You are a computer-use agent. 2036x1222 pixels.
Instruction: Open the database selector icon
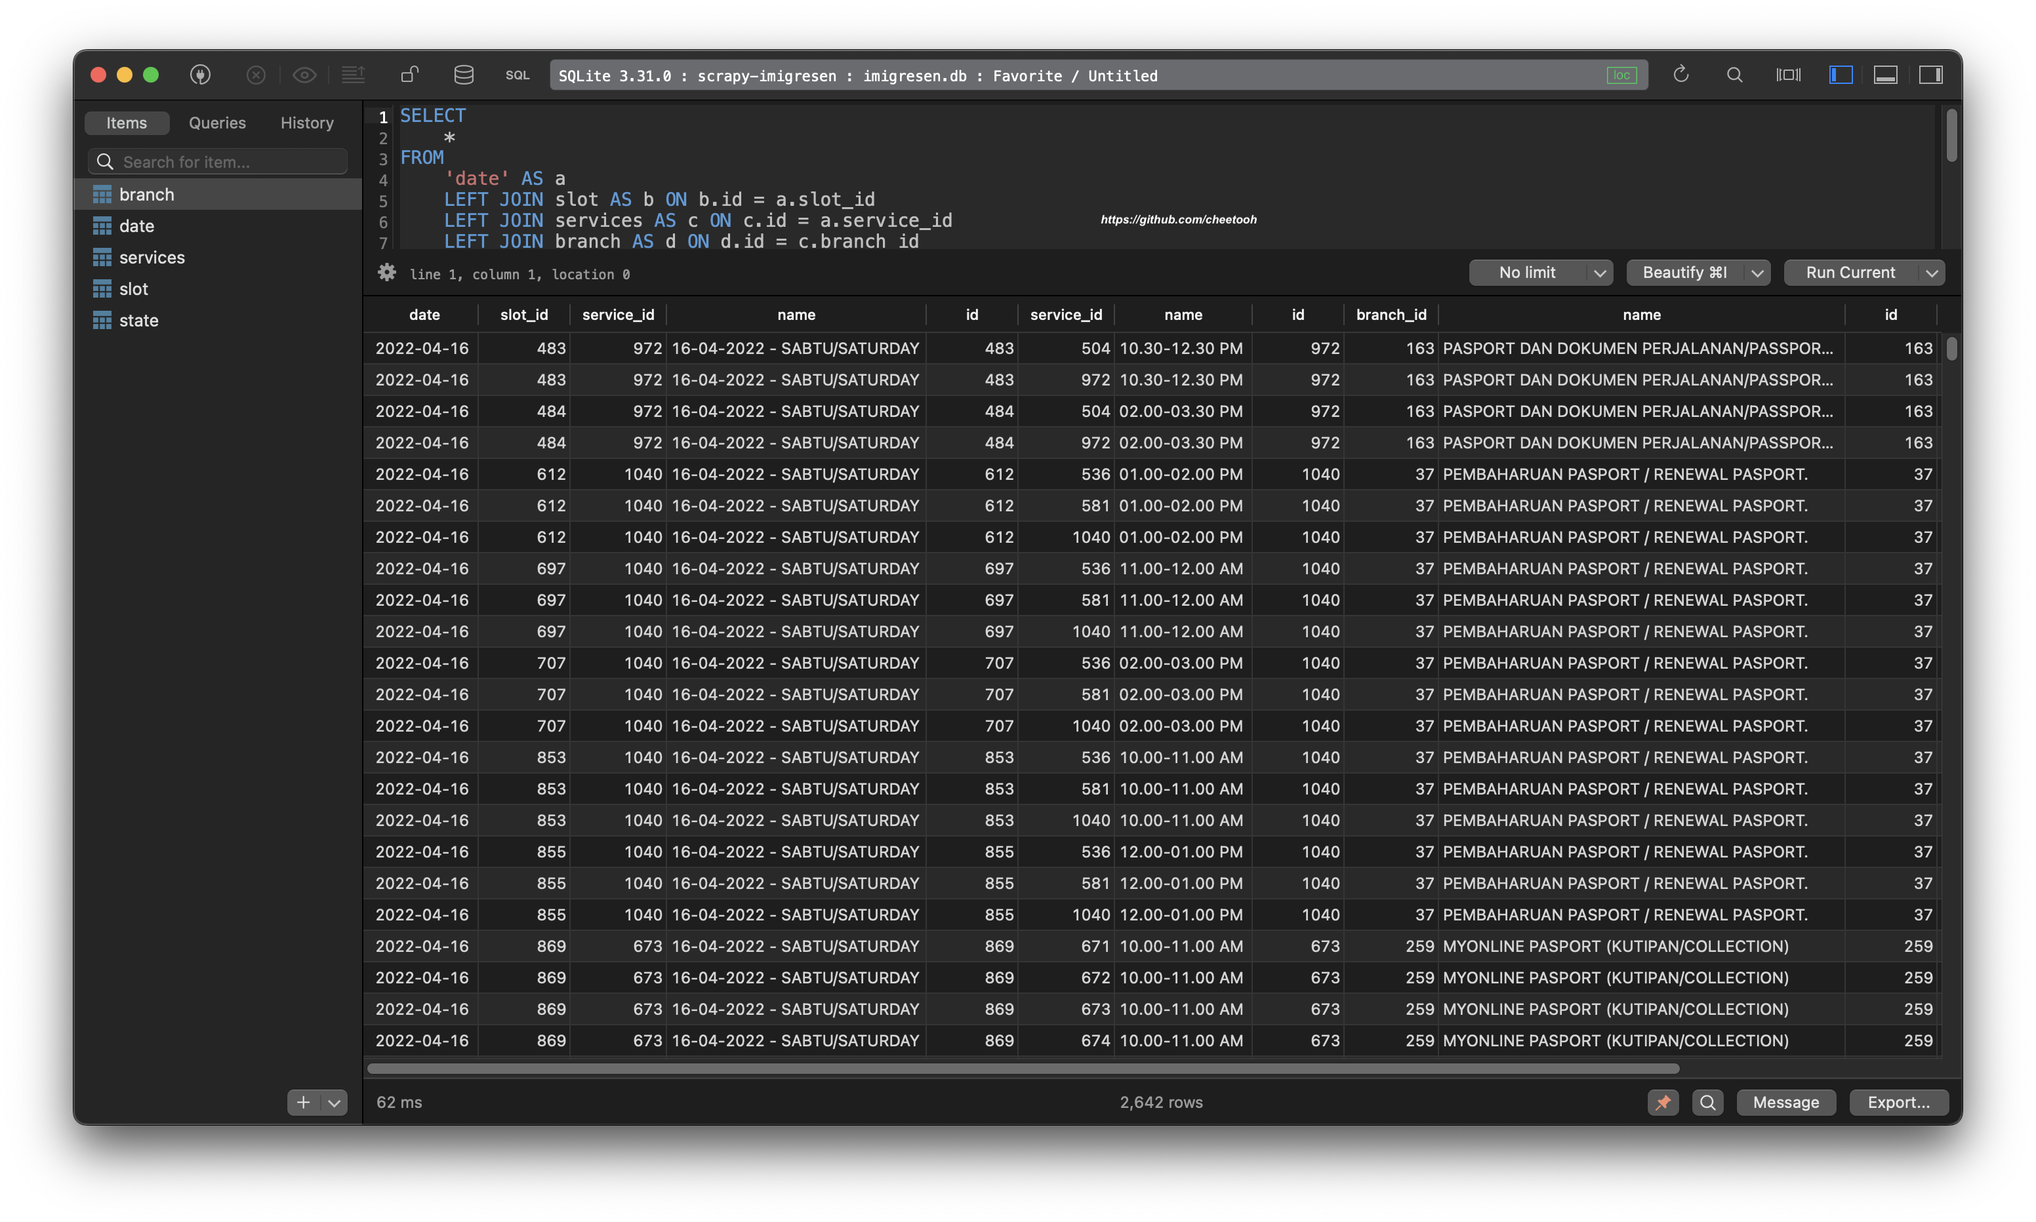pyautogui.click(x=464, y=75)
